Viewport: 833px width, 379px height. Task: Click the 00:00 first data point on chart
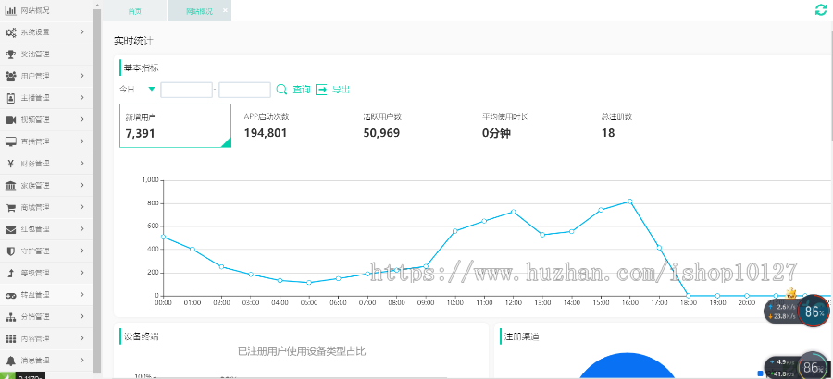click(x=163, y=237)
